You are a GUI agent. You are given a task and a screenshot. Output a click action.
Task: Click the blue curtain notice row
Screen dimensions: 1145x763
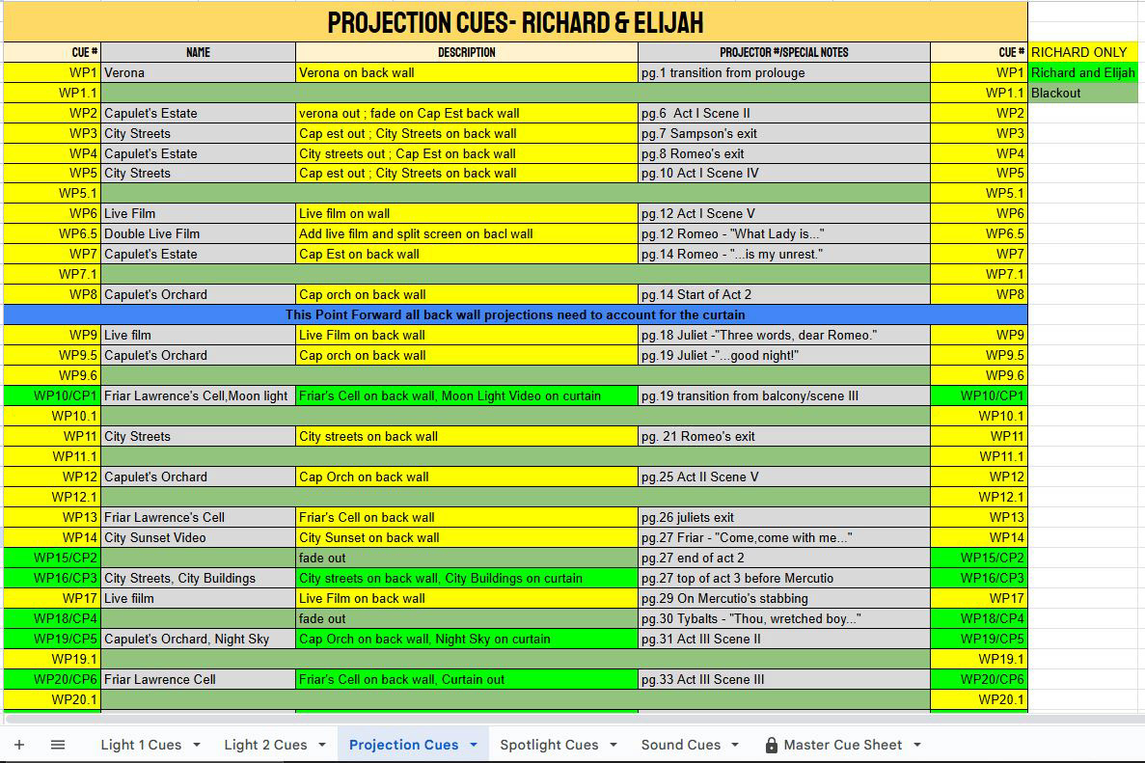point(515,314)
